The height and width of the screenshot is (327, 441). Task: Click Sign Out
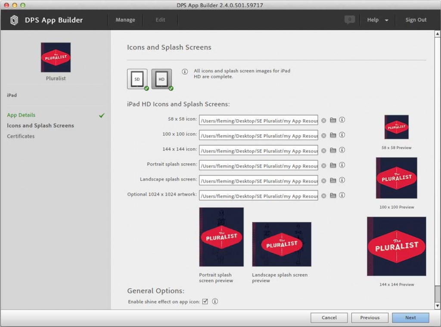416,20
